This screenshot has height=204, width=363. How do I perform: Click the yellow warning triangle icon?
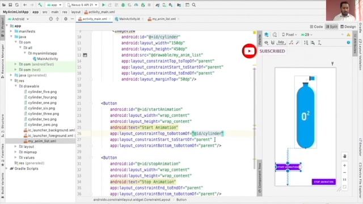348,35
